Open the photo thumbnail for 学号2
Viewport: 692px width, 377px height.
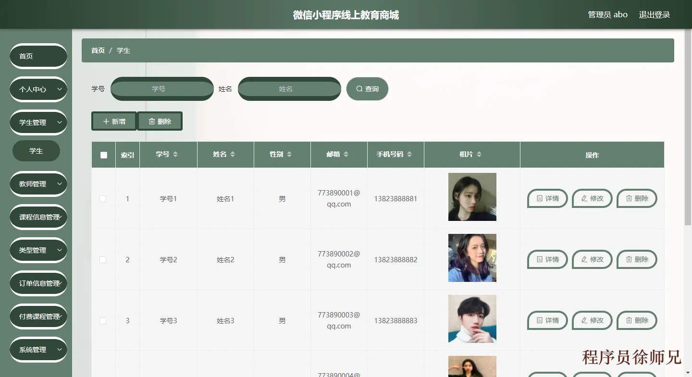[x=472, y=258]
